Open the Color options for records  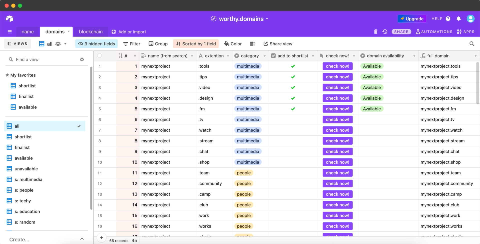click(x=233, y=44)
